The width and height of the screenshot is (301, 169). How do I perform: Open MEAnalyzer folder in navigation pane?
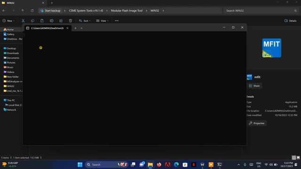(x=13, y=81)
